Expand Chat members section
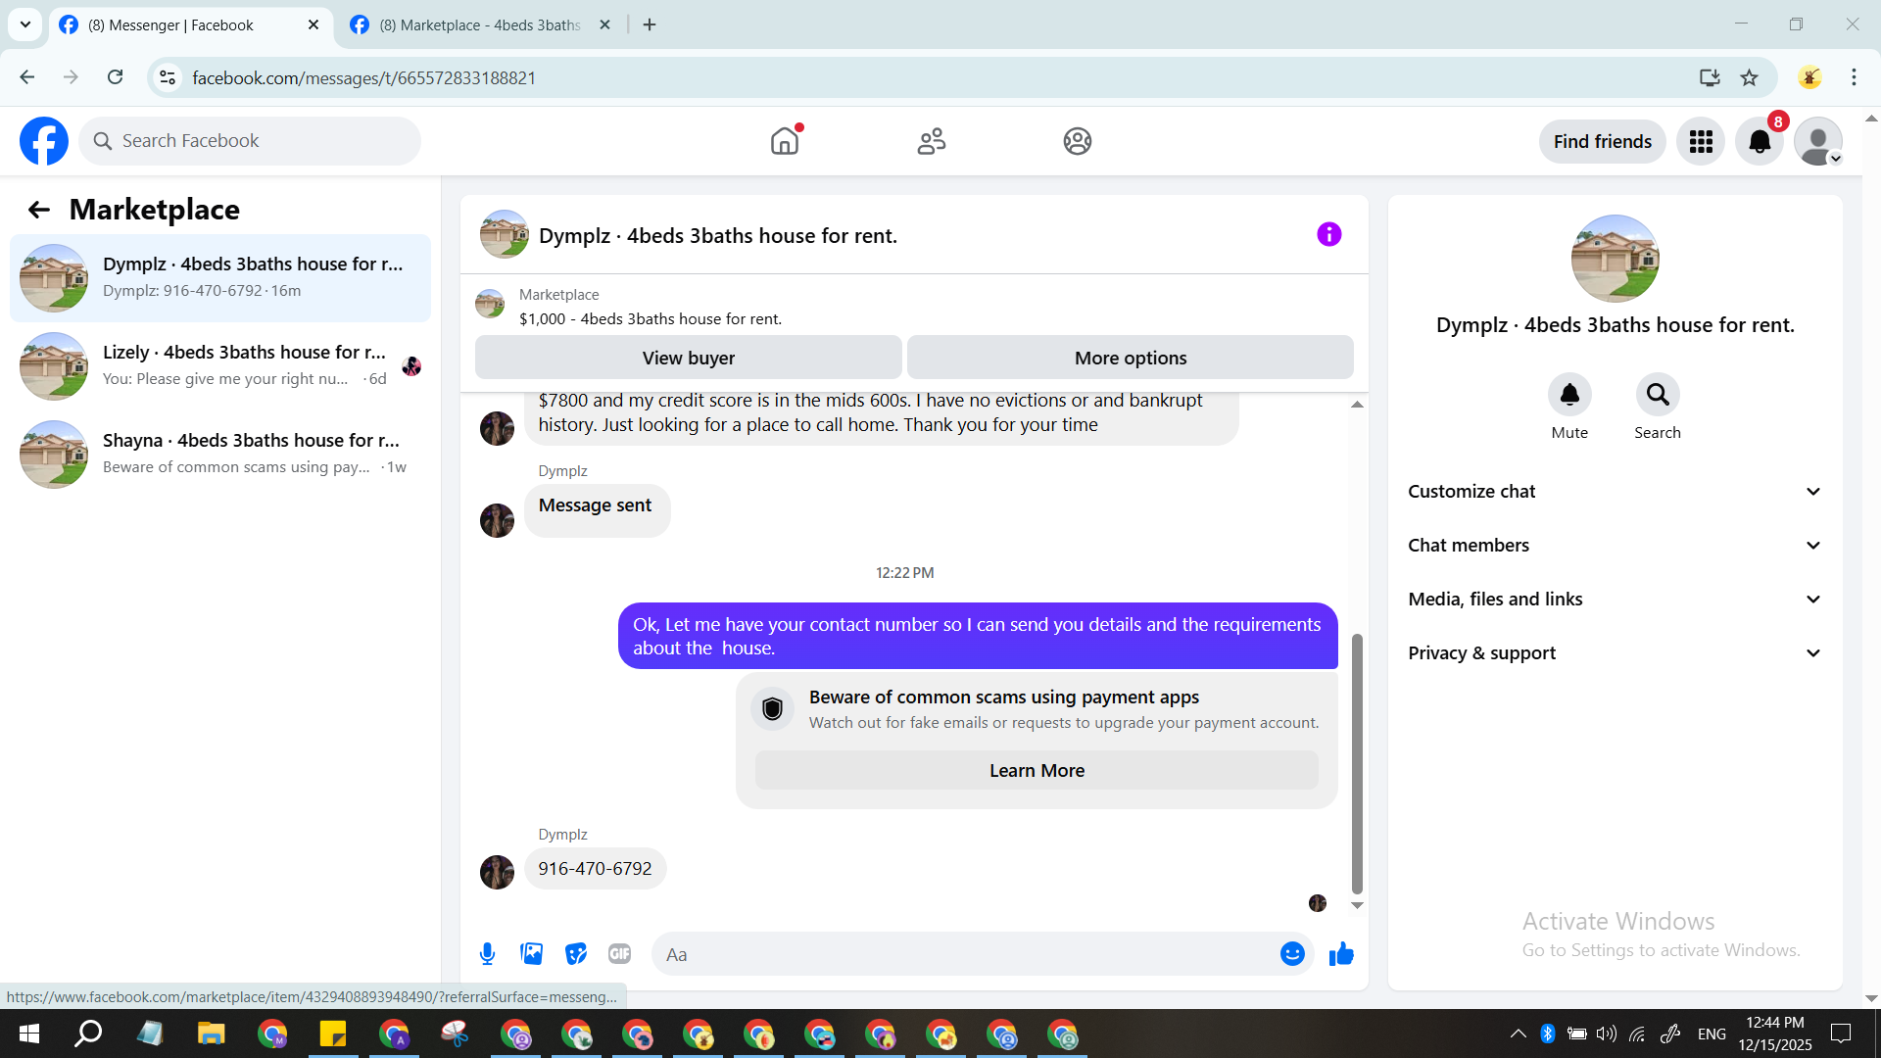The image size is (1881, 1058). (x=1616, y=546)
